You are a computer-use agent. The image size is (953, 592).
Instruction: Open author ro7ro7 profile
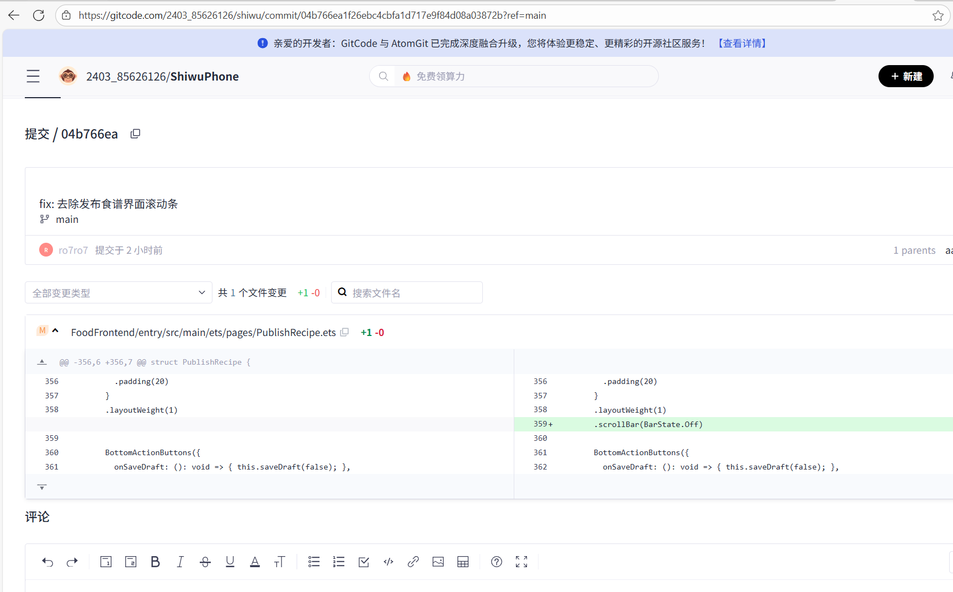73,250
